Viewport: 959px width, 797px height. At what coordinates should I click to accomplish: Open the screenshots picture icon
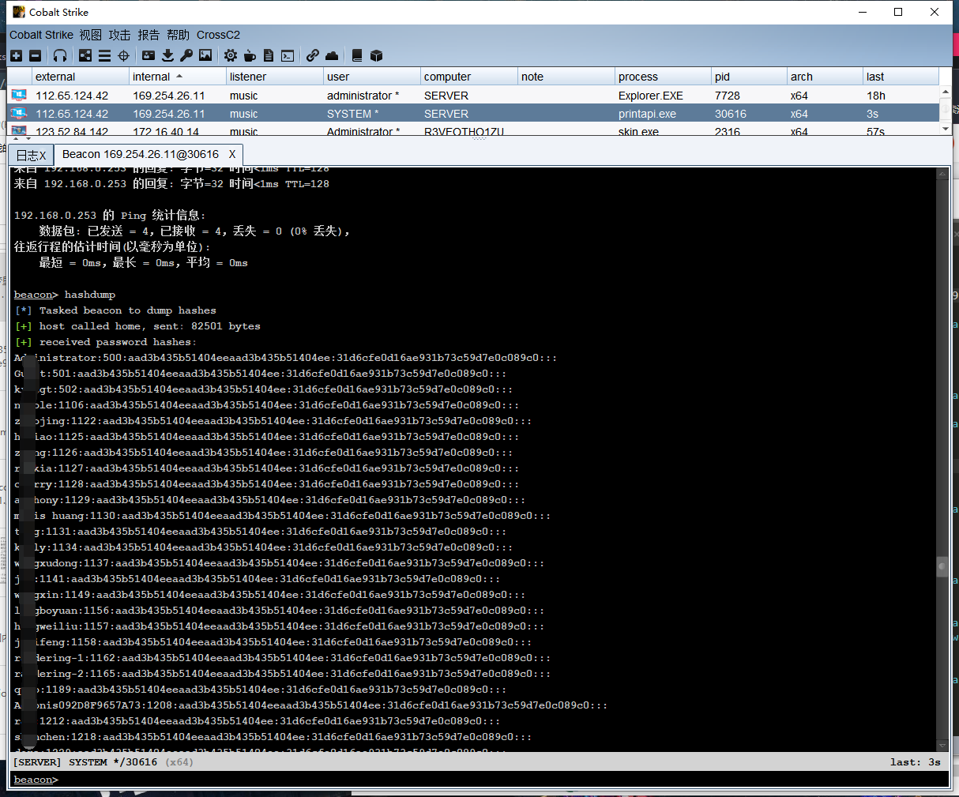[x=205, y=55]
